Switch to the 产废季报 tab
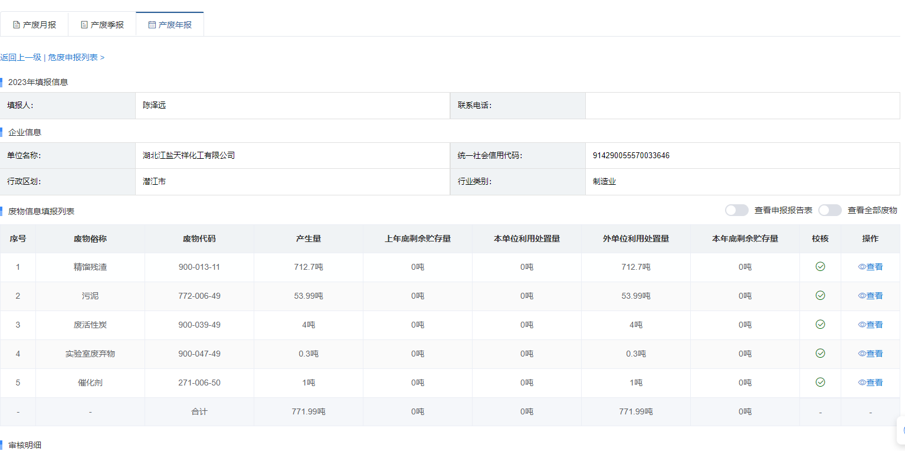The image size is (905, 451). coord(102,25)
